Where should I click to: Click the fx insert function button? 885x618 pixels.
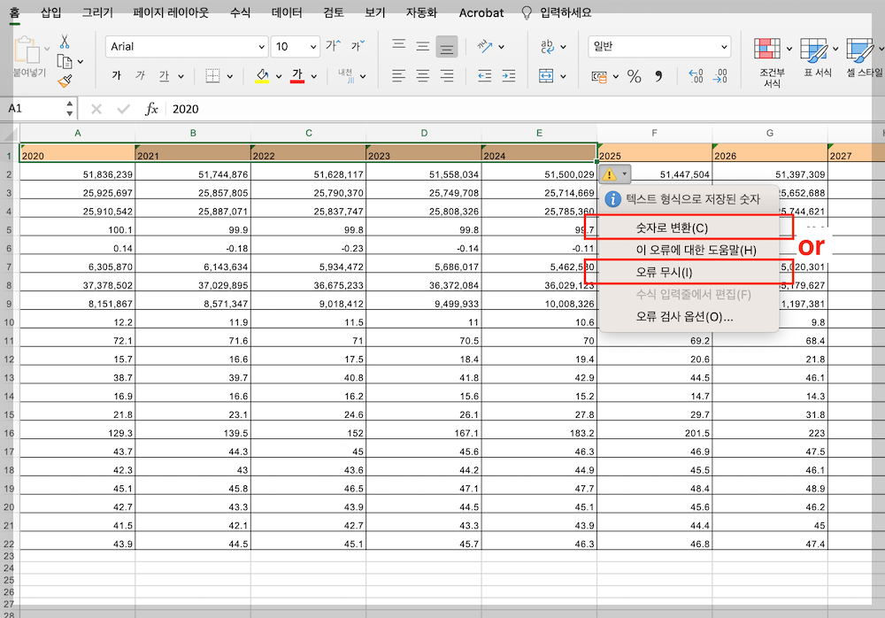[151, 109]
